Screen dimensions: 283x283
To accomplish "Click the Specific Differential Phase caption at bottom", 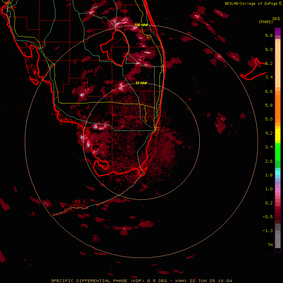I will point(141,281).
